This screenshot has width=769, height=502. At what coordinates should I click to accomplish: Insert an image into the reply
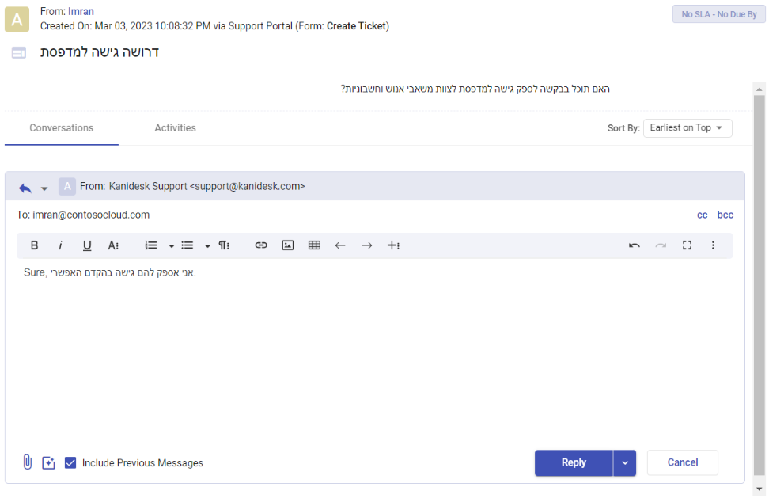(x=288, y=245)
